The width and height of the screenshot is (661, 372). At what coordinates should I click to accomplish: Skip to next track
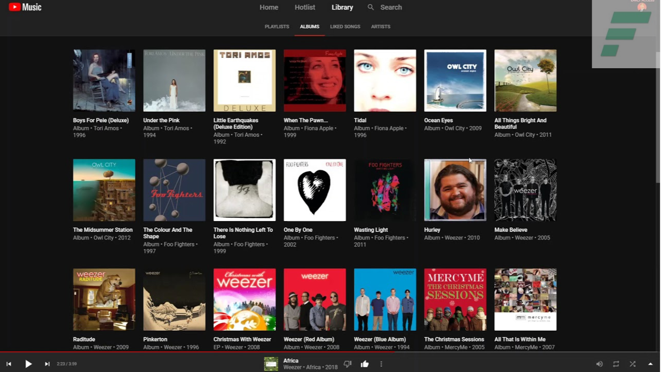pos(47,364)
